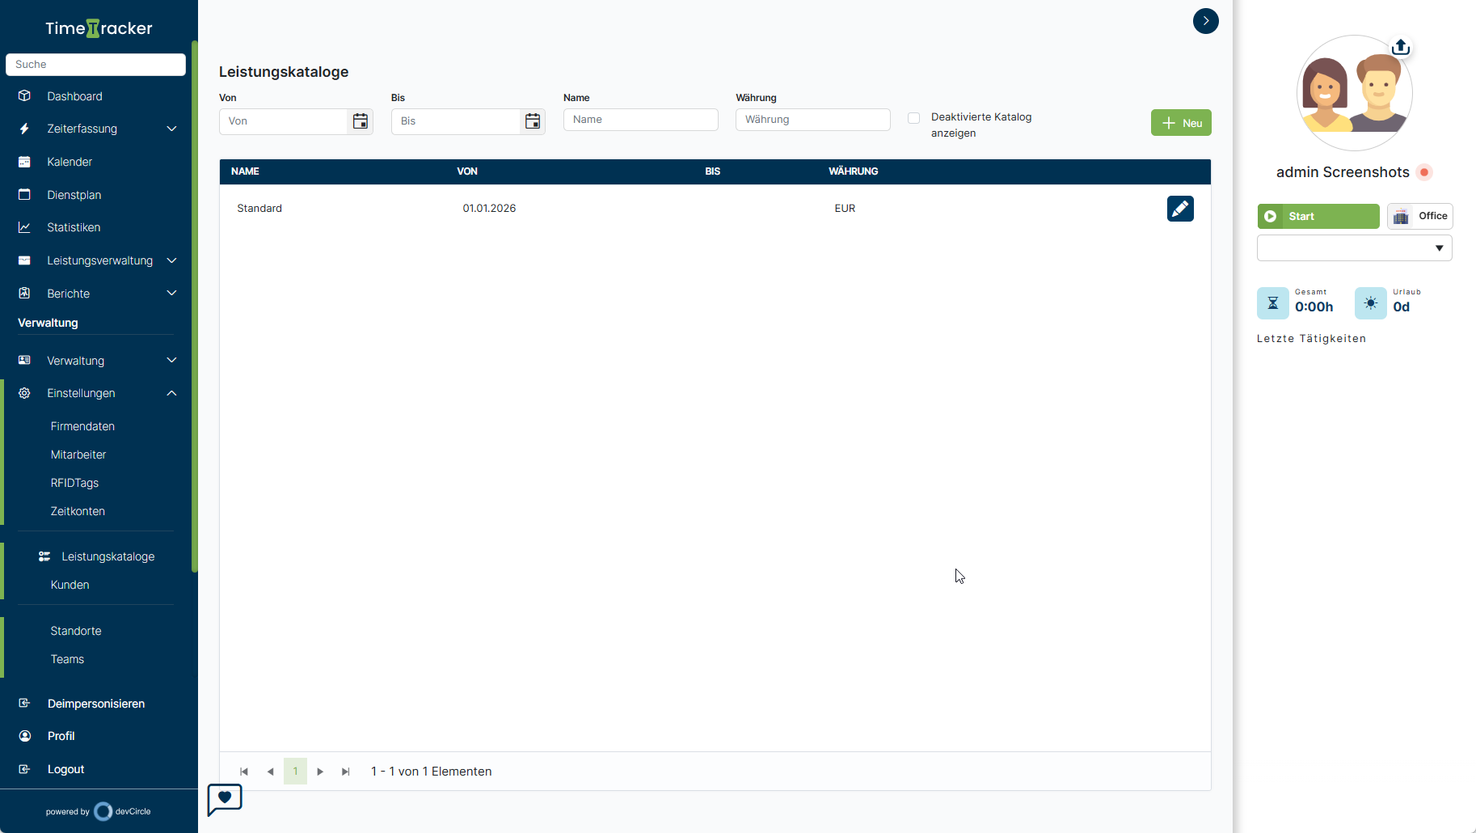Click the Deimpersonisieren exit icon
The image size is (1476, 833).
(x=24, y=703)
